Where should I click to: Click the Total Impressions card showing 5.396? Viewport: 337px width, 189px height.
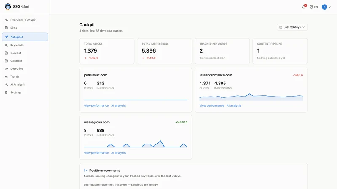point(165,51)
